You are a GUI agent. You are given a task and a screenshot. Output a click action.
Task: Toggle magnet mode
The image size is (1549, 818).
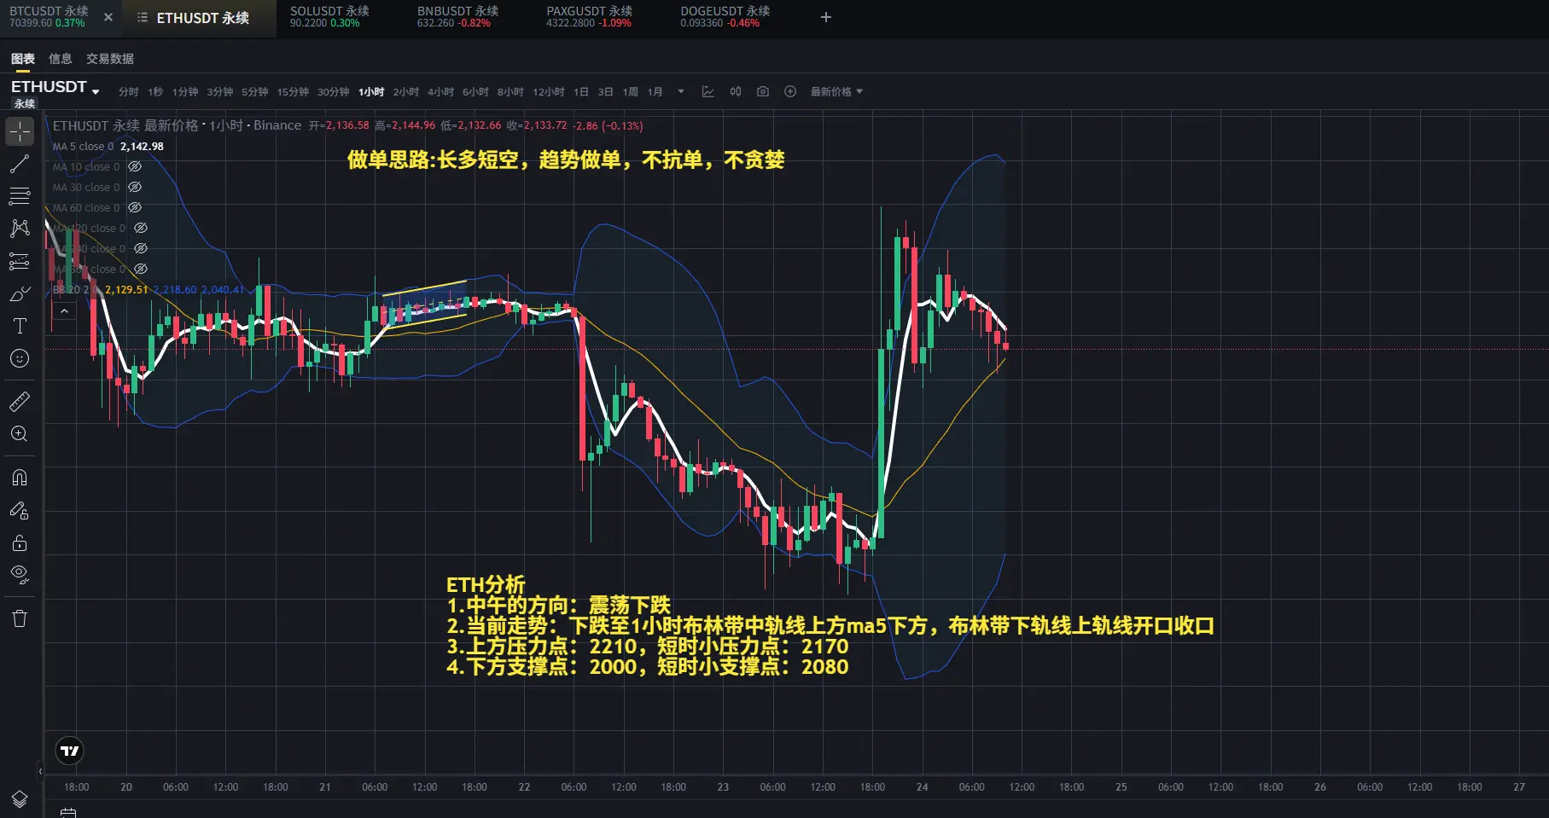tap(20, 477)
